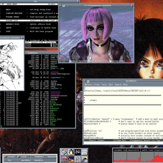Launch the clipboard notepad icon in panel
Image resolution: width=163 pixels, height=163 pixels.
point(64,152)
